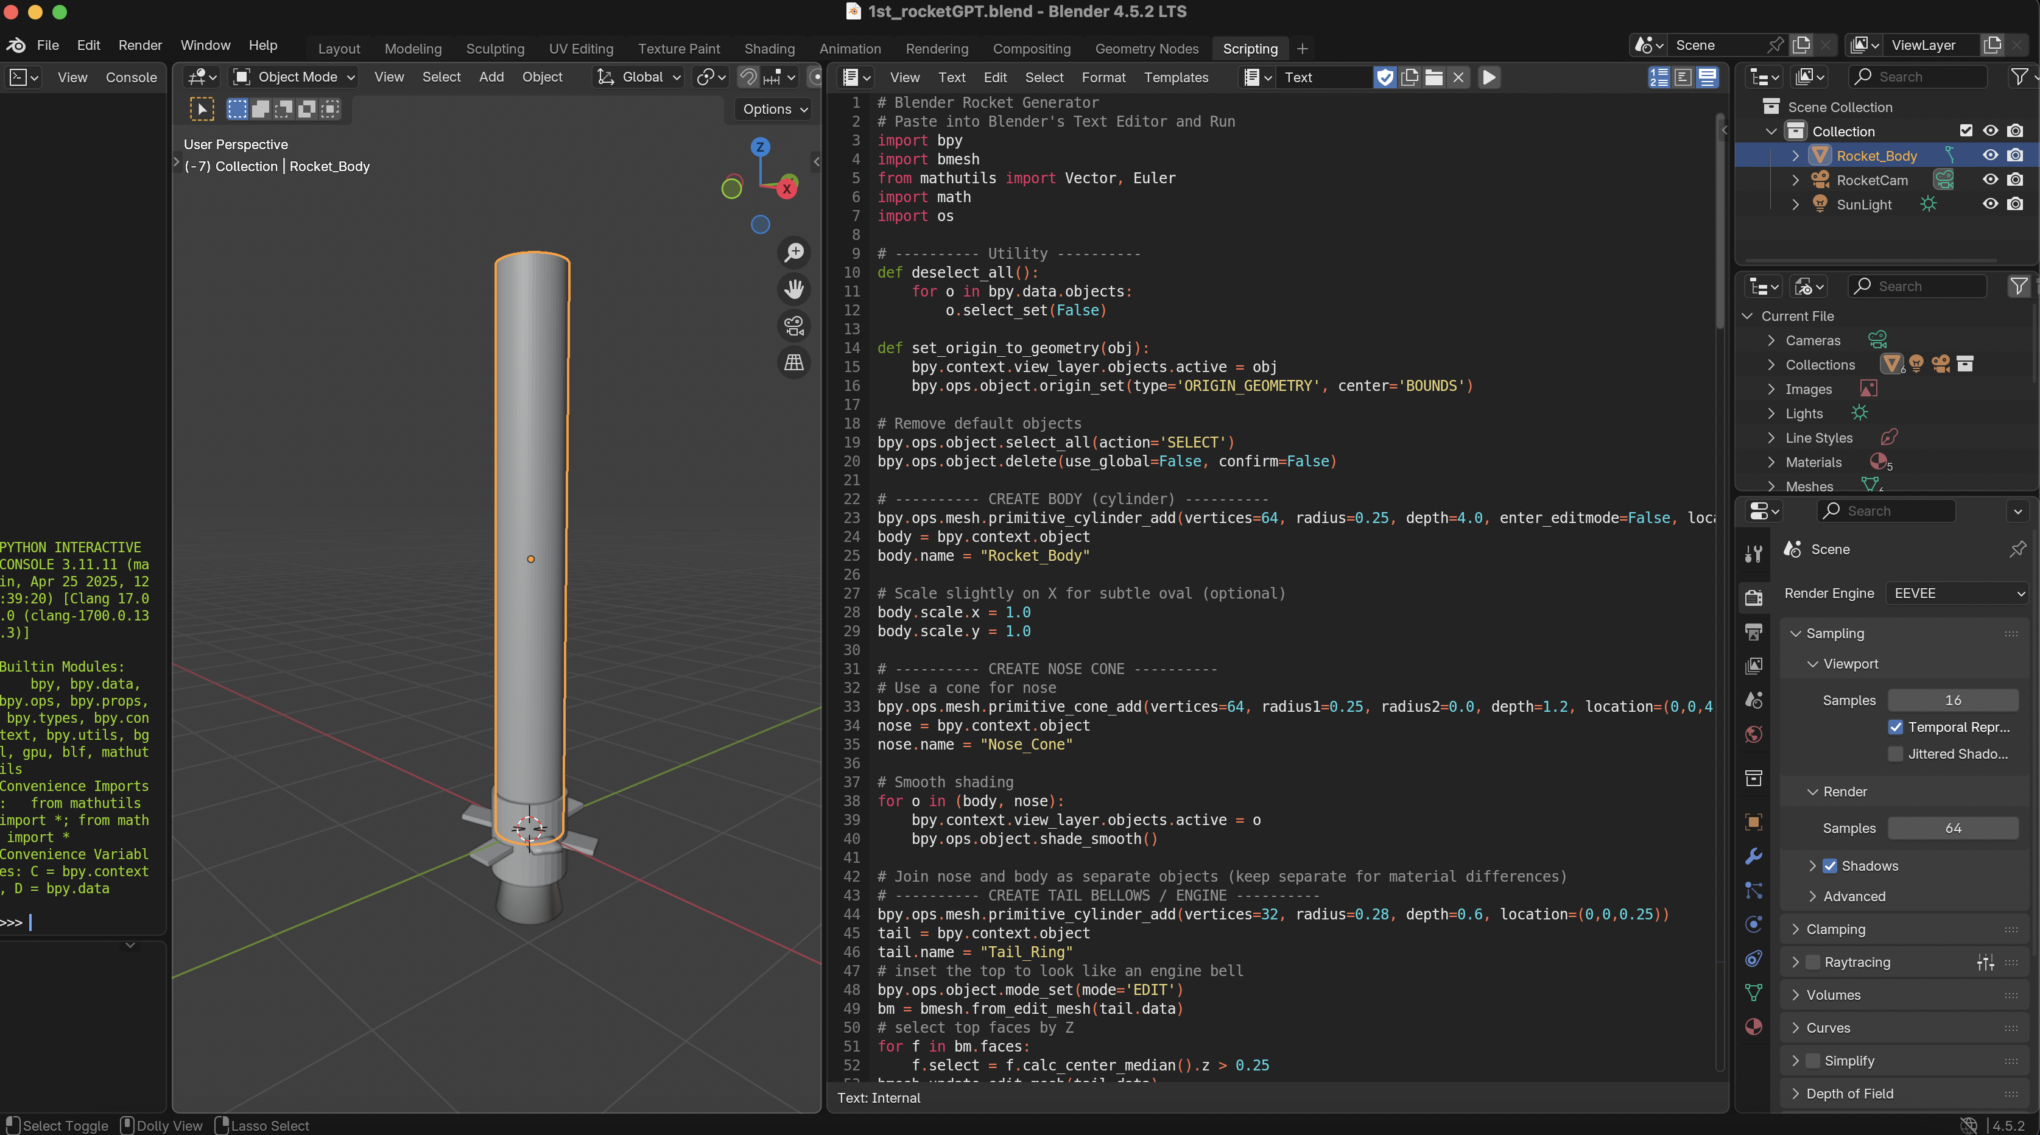Open the Modifiers wrench properties tab
Screen dimensions: 2040x1135
[x=1753, y=856]
